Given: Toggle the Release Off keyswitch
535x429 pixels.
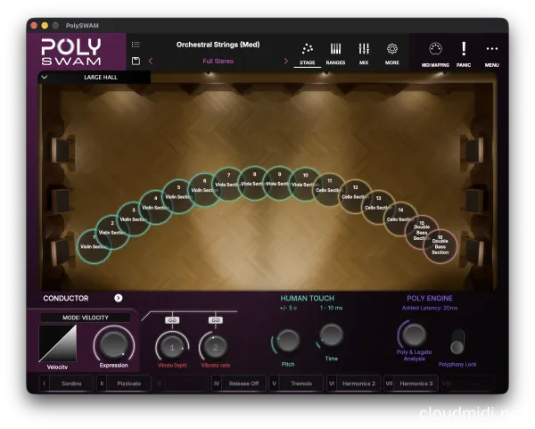Looking at the screenshot, I should (238, 384).
